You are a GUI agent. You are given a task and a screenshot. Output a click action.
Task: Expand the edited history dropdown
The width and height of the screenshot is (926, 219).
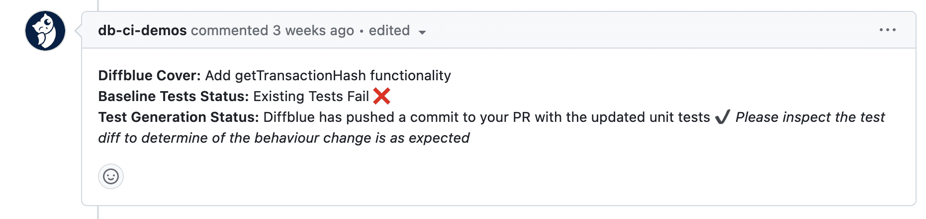pyautogui.click(x=397, y=31)
